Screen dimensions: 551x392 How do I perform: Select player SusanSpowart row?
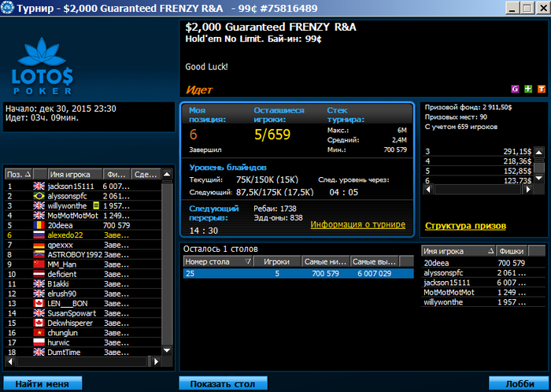tap(83, 313)
